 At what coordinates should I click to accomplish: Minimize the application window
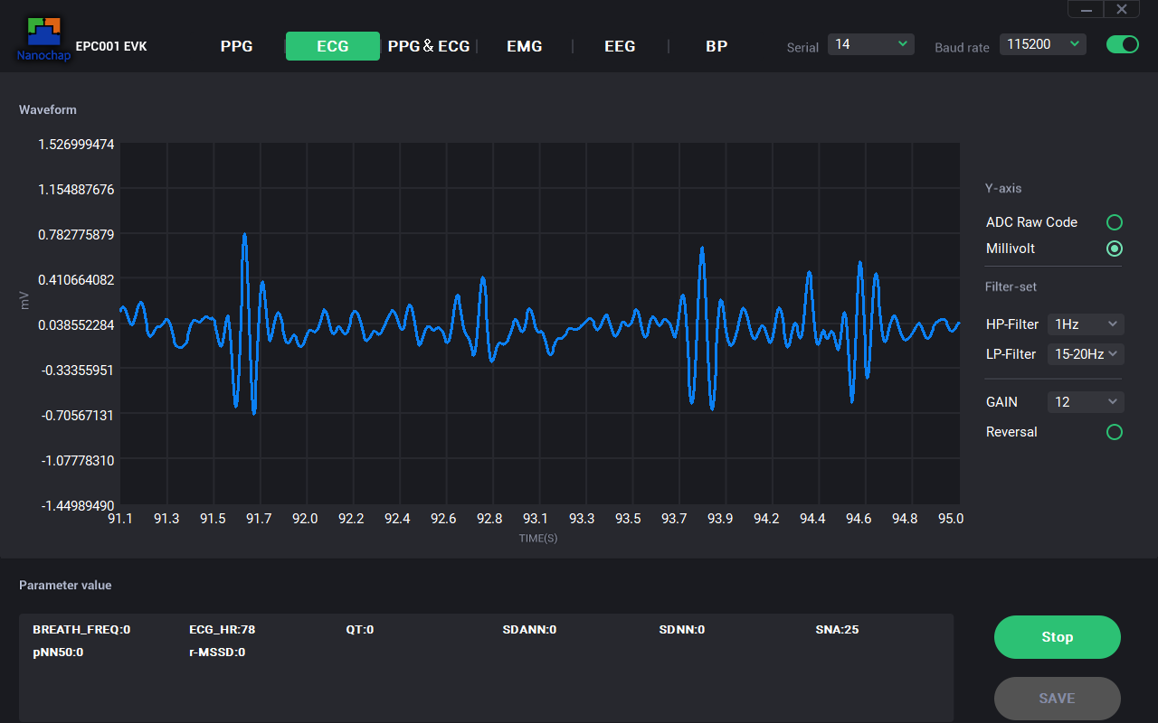pyautogui.click(x=1086, y=9)
